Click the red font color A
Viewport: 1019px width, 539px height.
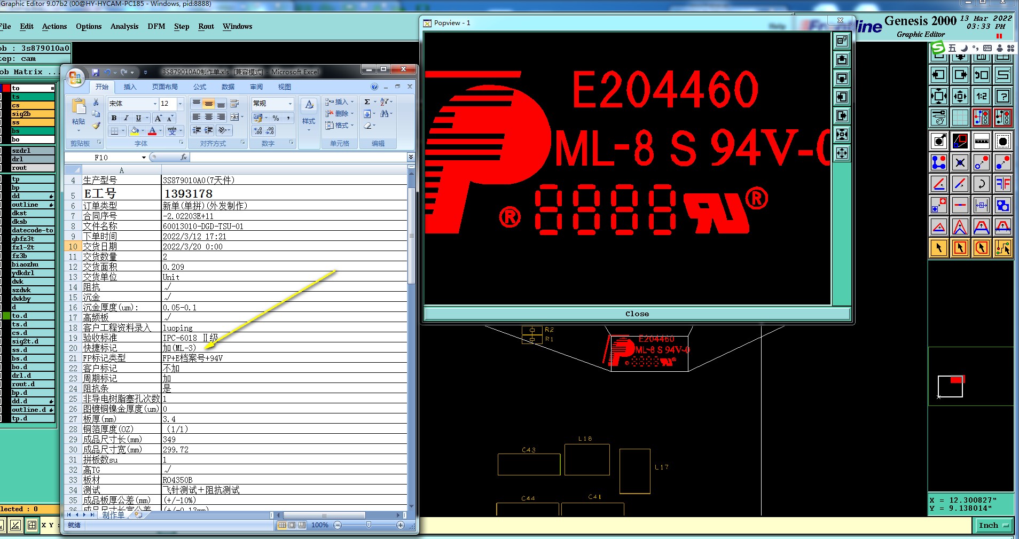coord(153,130)
